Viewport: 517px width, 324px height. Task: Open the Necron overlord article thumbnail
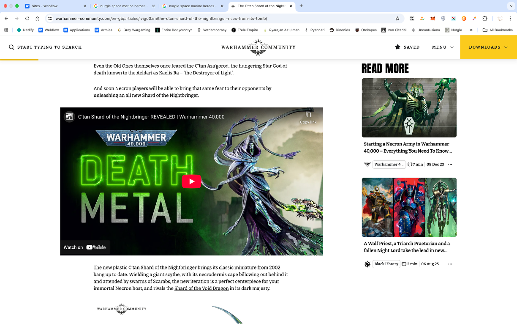coord(409,108)
